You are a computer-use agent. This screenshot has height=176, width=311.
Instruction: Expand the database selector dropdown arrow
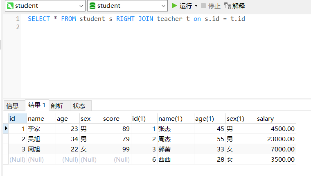(x=164, y=6)
